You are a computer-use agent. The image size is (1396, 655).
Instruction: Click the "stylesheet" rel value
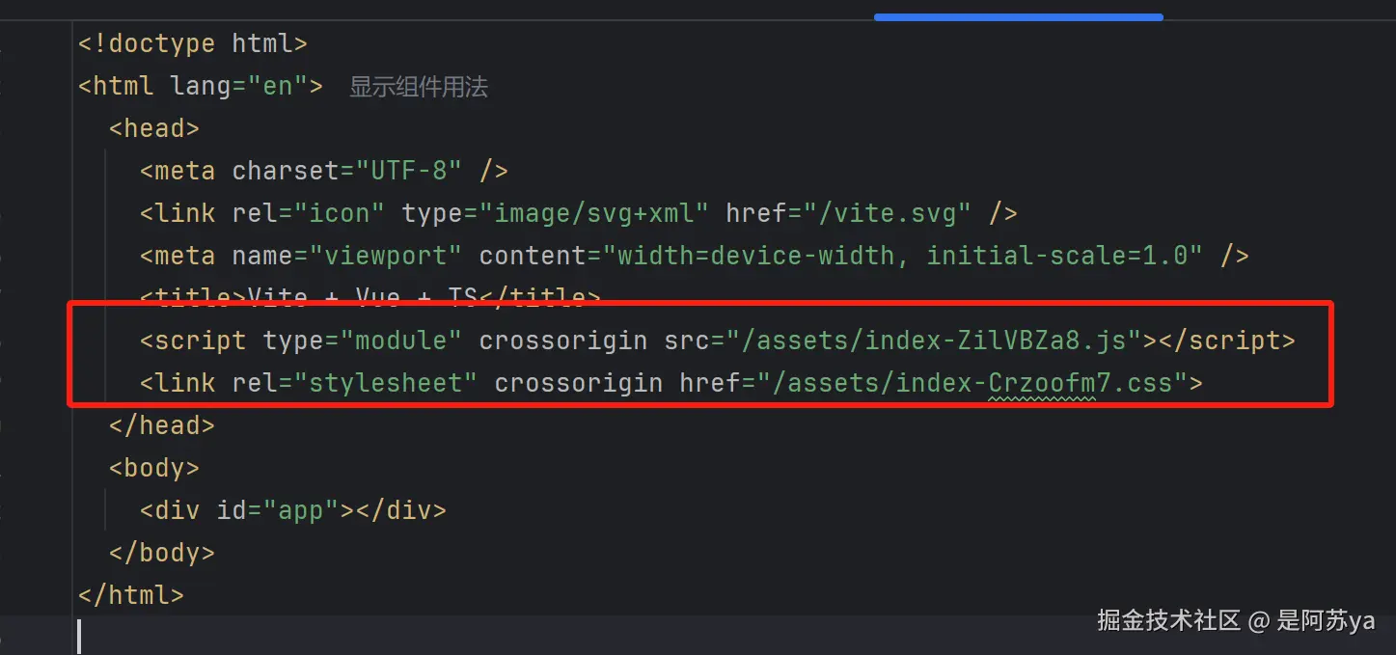386,383
